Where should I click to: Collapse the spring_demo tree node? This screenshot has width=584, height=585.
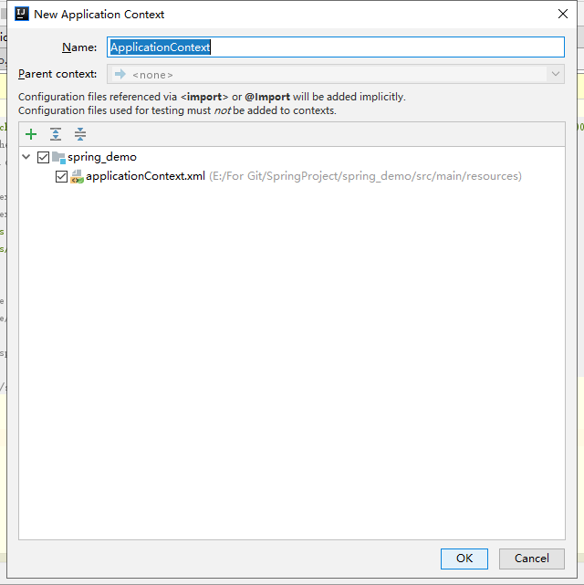click(26, 157)
